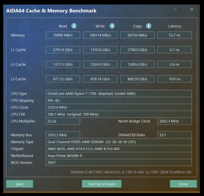Click the Copy info icon
Viewport: 204px width, 196px height.
point(148,26)
